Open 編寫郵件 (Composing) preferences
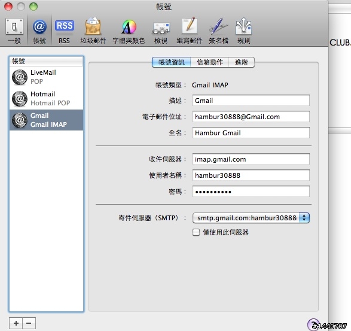This screenshot has width=351, height=331. pyautogui.click(x=190, y=31)
